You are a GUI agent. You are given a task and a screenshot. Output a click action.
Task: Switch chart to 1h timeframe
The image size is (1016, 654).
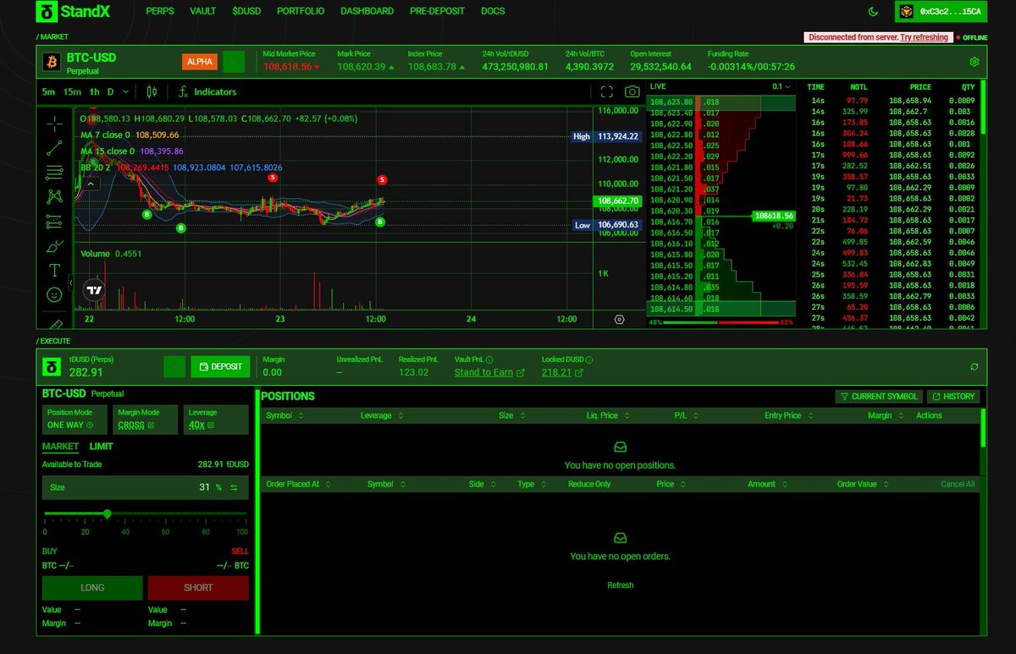(94, 91)
